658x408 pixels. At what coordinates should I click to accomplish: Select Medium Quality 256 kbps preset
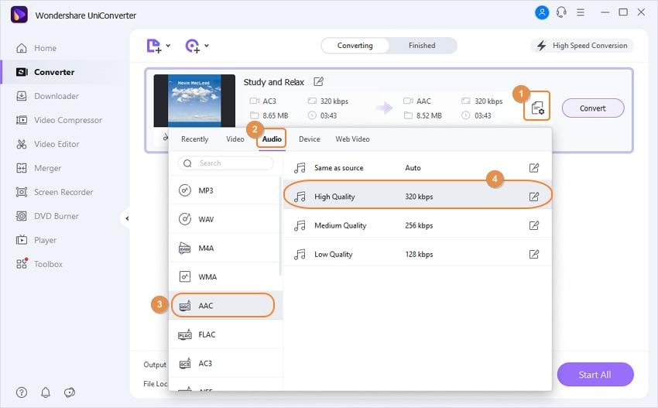point(417,225)
